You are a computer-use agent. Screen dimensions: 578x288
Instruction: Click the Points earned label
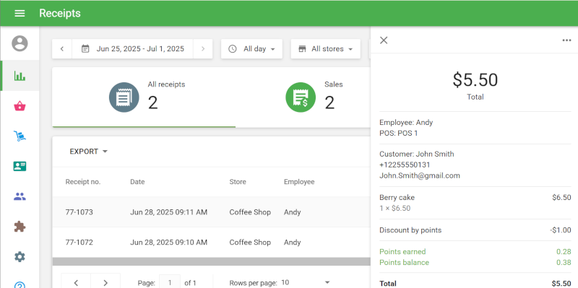coord(402,251)
